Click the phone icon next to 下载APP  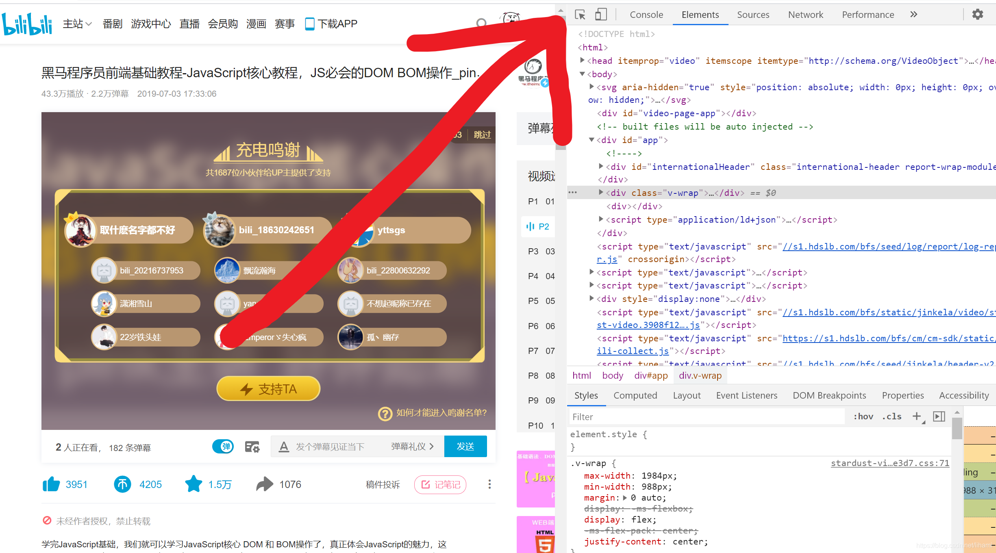point(309,24)
